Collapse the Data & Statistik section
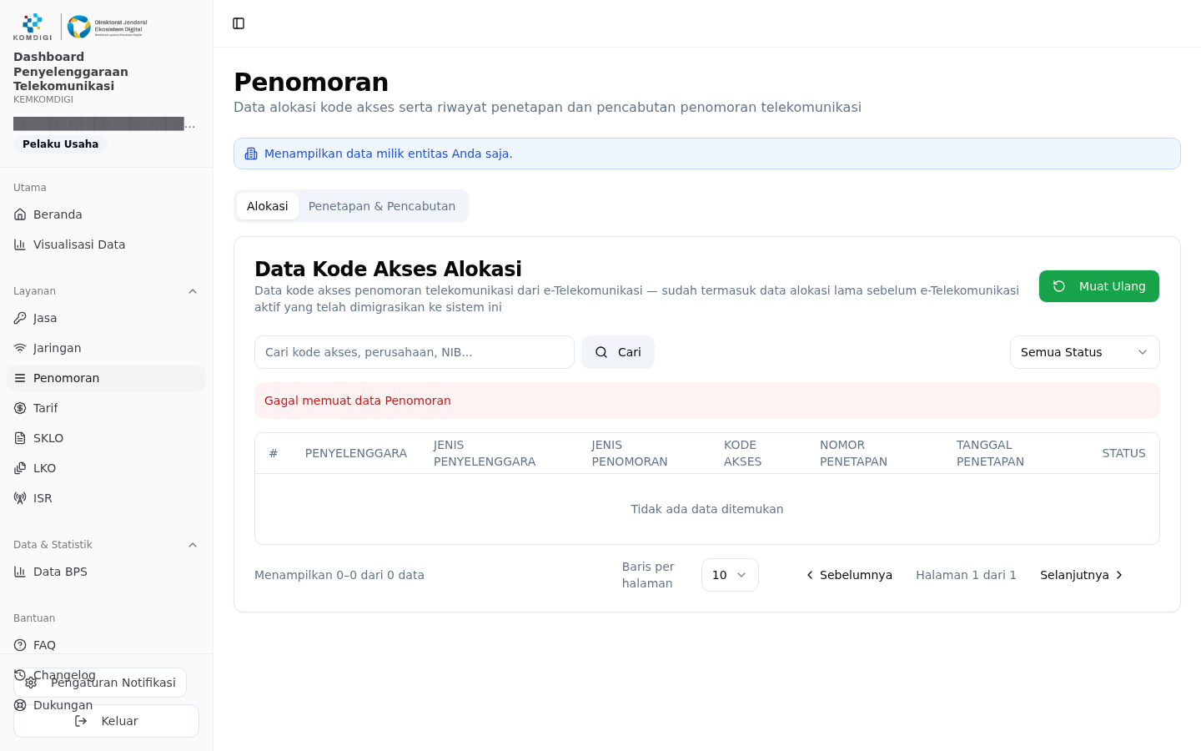The height and width of the screenshot is (751, 1201). [x=193, y=545]
